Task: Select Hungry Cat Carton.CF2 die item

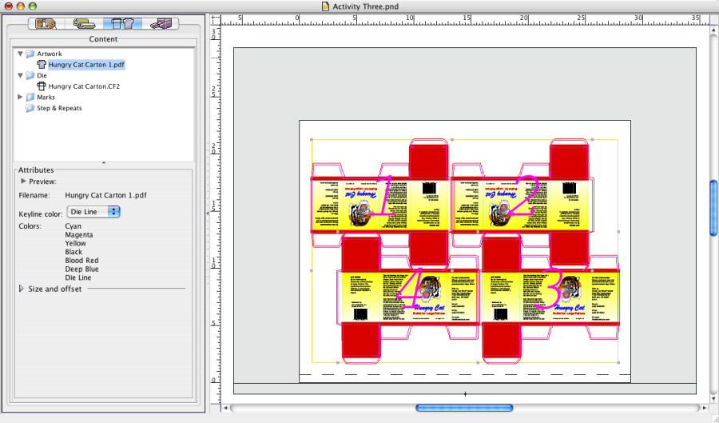Action: pos(84,86)
